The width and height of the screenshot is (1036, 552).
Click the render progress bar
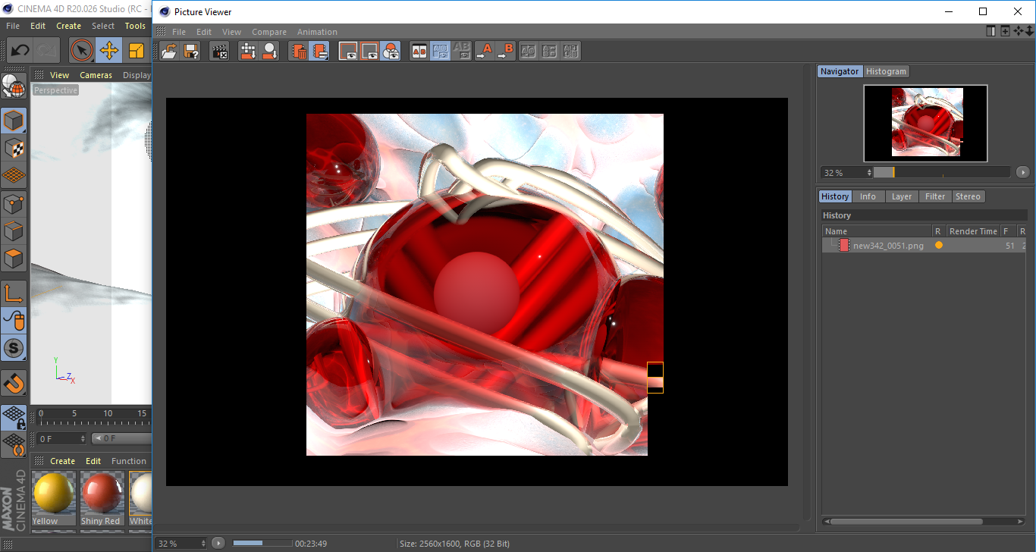pos(262,543)
